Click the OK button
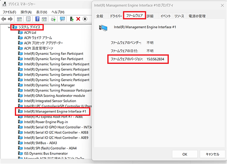Image resolution: width=227 pixels, height=164 pixels. click(185, 154)
